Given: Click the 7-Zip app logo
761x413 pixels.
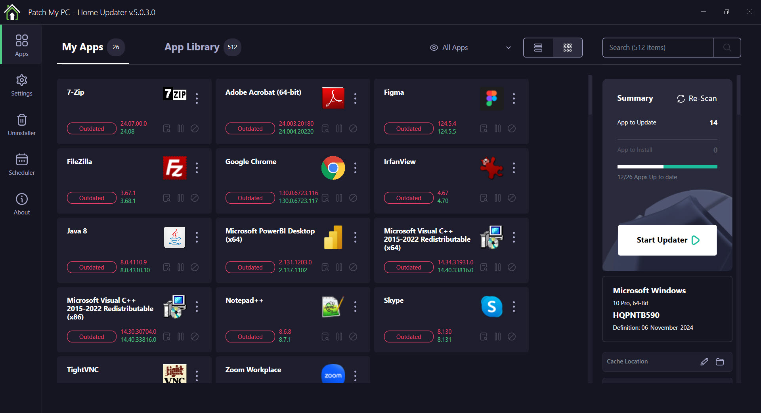Looking at the screenshot, I should click(x=175, y=94).
